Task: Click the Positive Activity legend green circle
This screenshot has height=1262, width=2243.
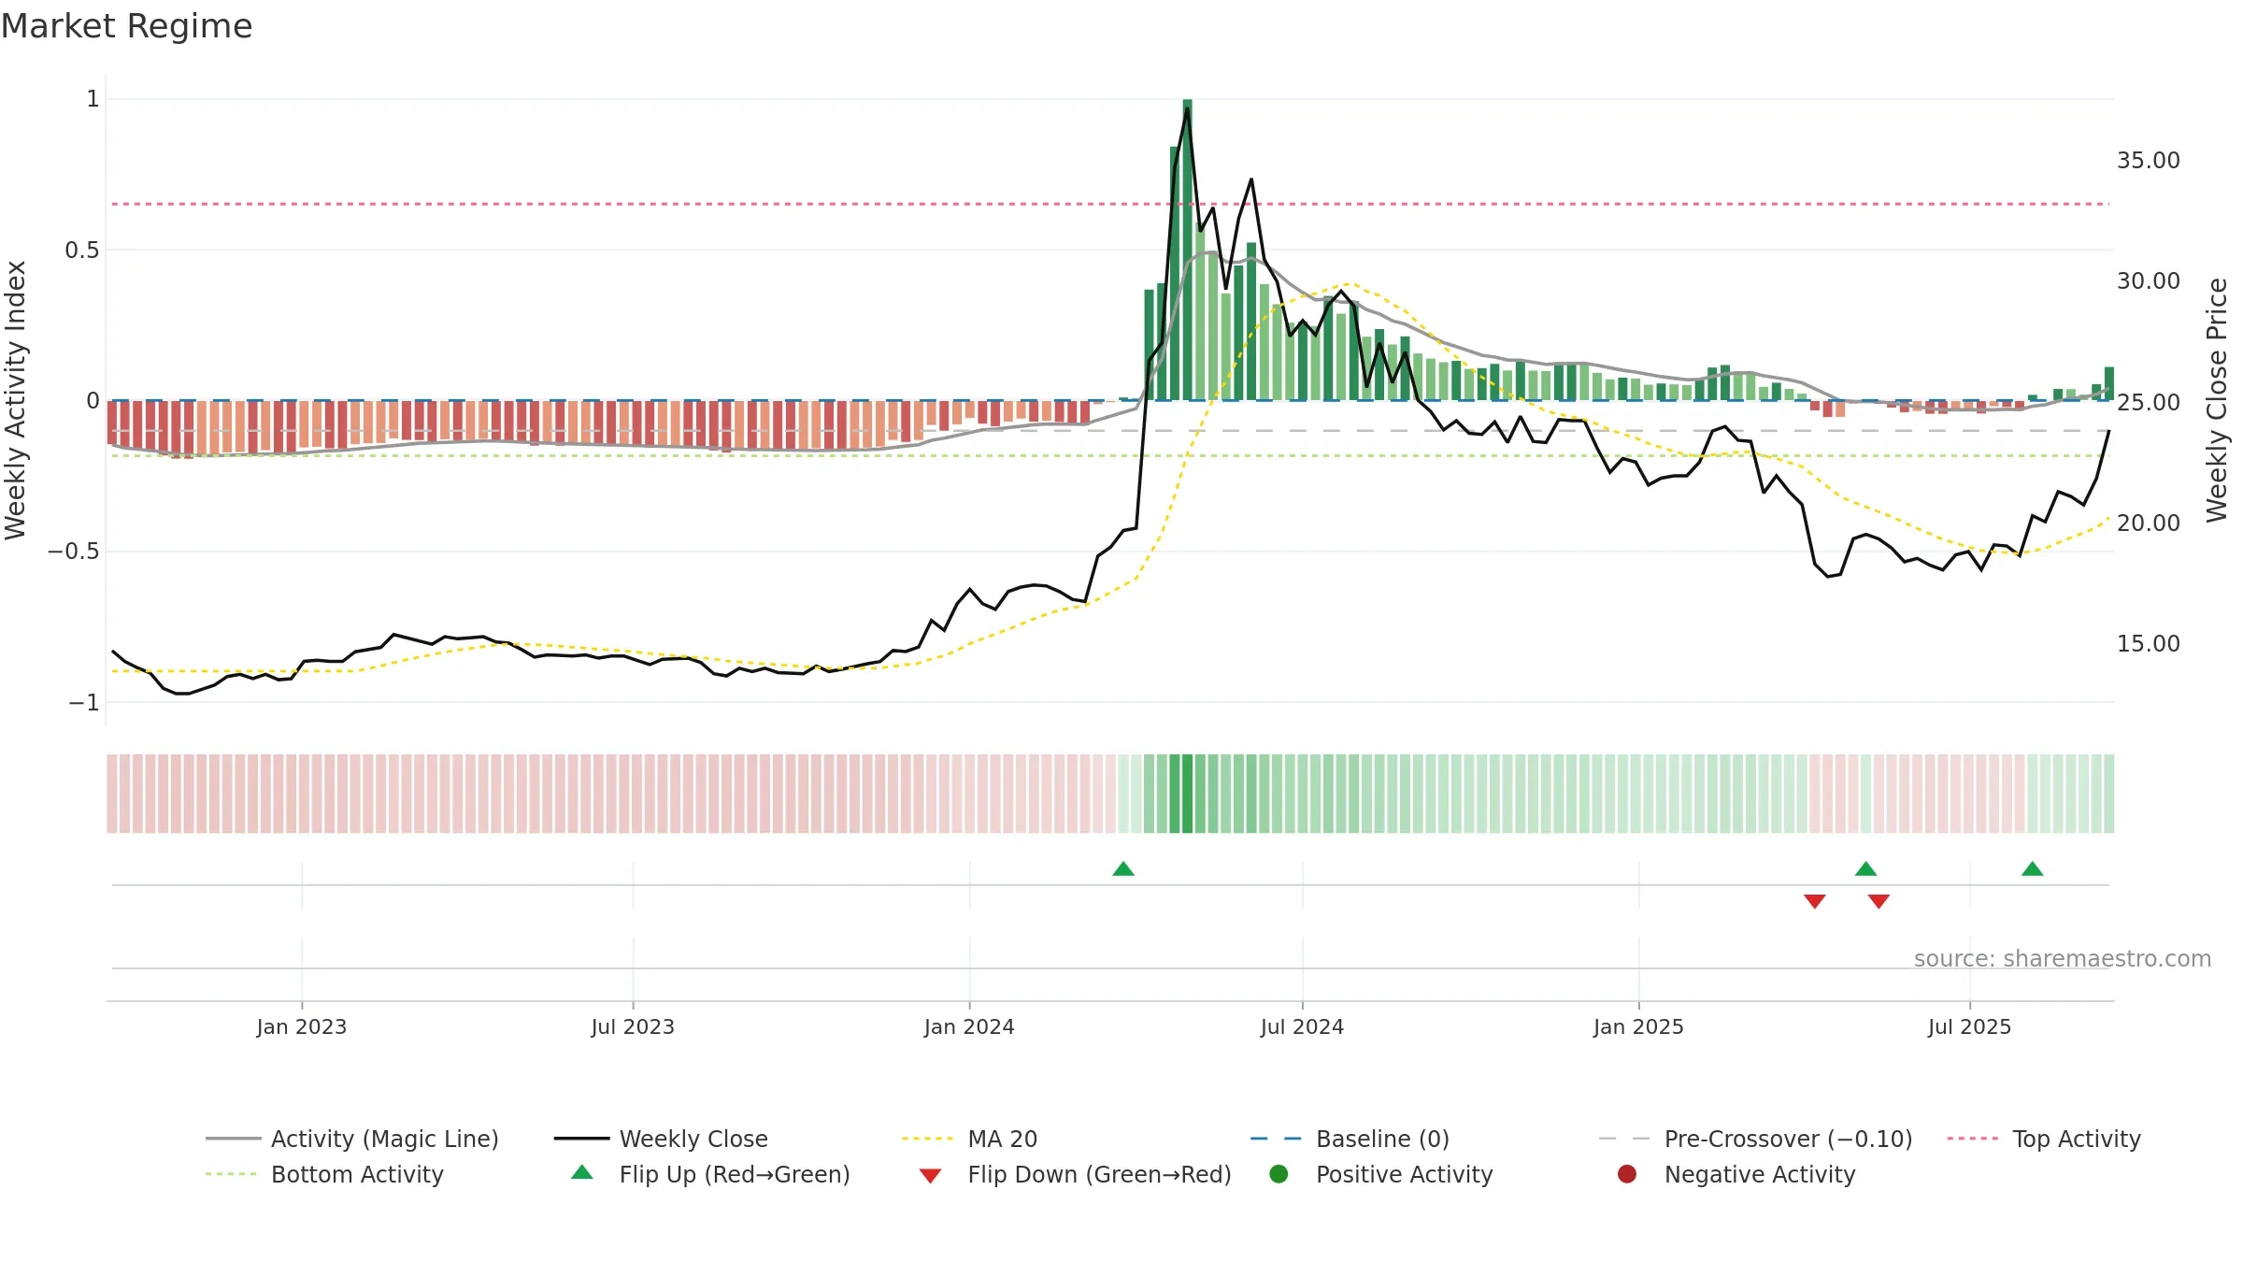Action: coord(1279,1174)
